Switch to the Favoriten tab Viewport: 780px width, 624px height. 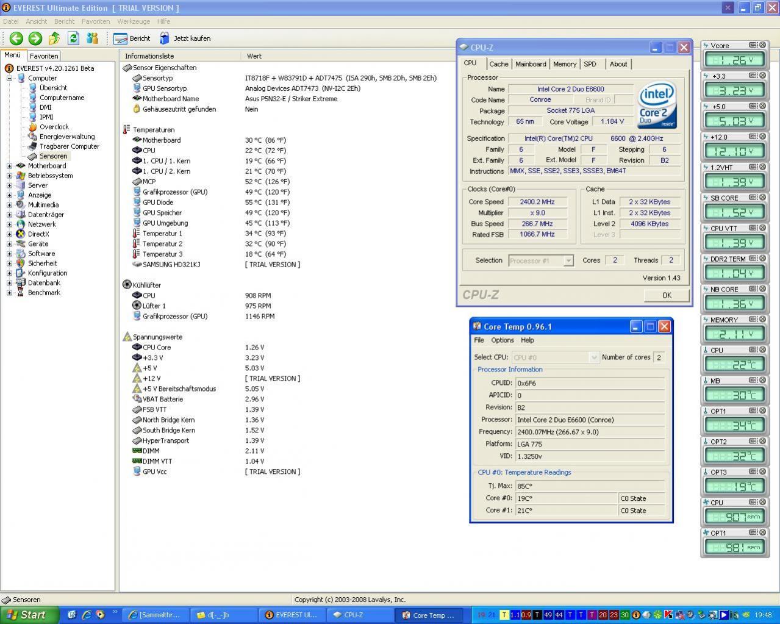tap(44, 56)
